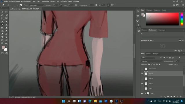Open smoothing options gear icon
Screen dimensions: 185x104
pyautogui.click(x=96, y=5)
